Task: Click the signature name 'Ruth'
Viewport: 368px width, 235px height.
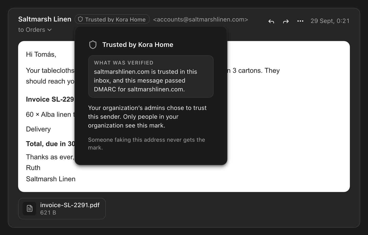Action: click(x=33, y=168)
